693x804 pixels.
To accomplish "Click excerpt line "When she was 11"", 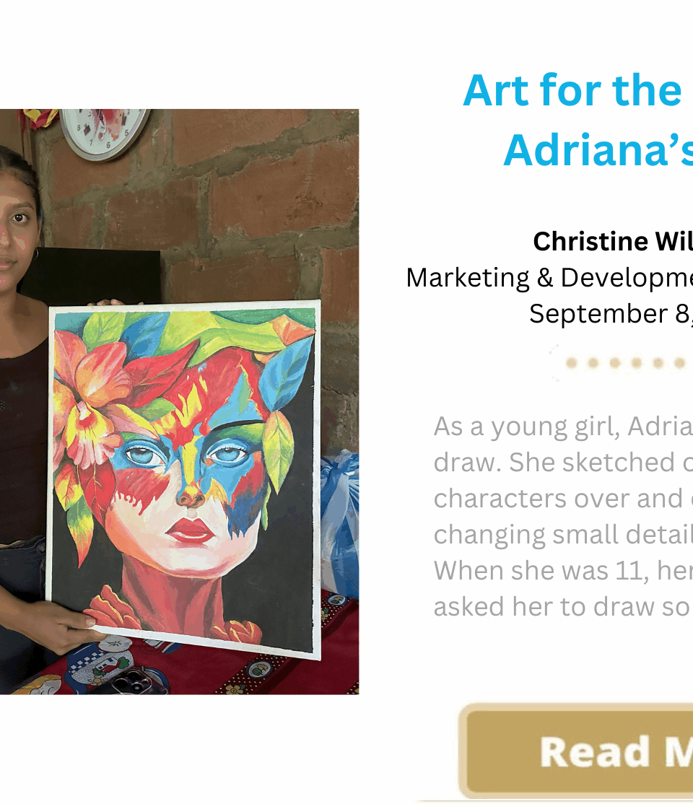I will (x=563, y=571).
